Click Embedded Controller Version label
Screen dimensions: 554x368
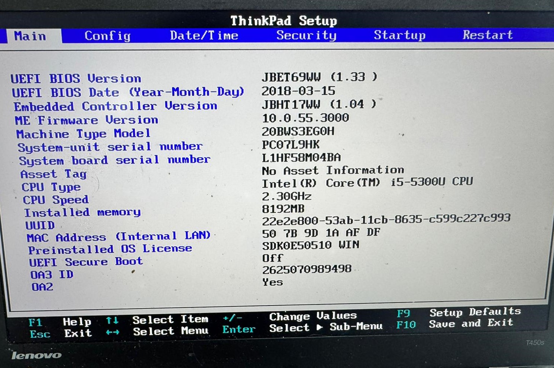(x=116, y=106)
